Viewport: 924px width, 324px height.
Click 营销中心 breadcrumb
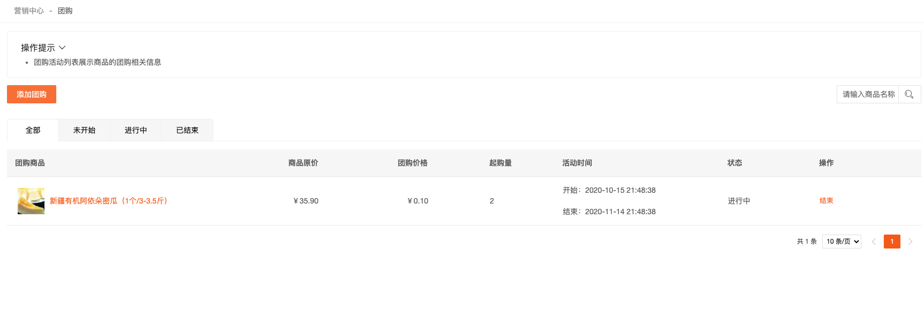pyautogui.click(x=29, y=11)
